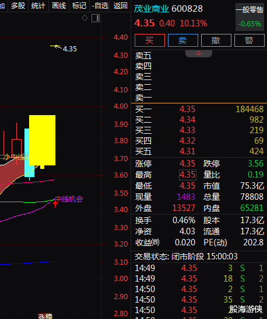267x319 pixels.
Task: Select the 买五 bid price 4.31
Action: click(x=187, y=151)
